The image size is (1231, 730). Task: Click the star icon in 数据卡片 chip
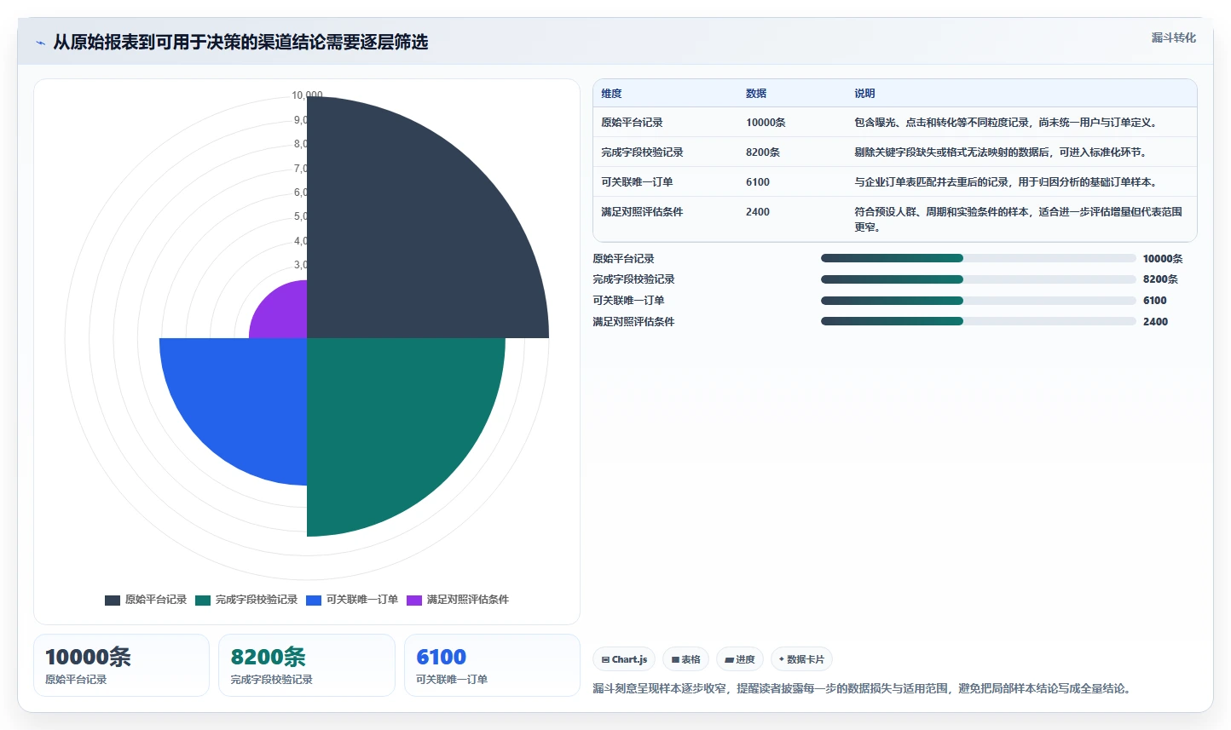781,659
